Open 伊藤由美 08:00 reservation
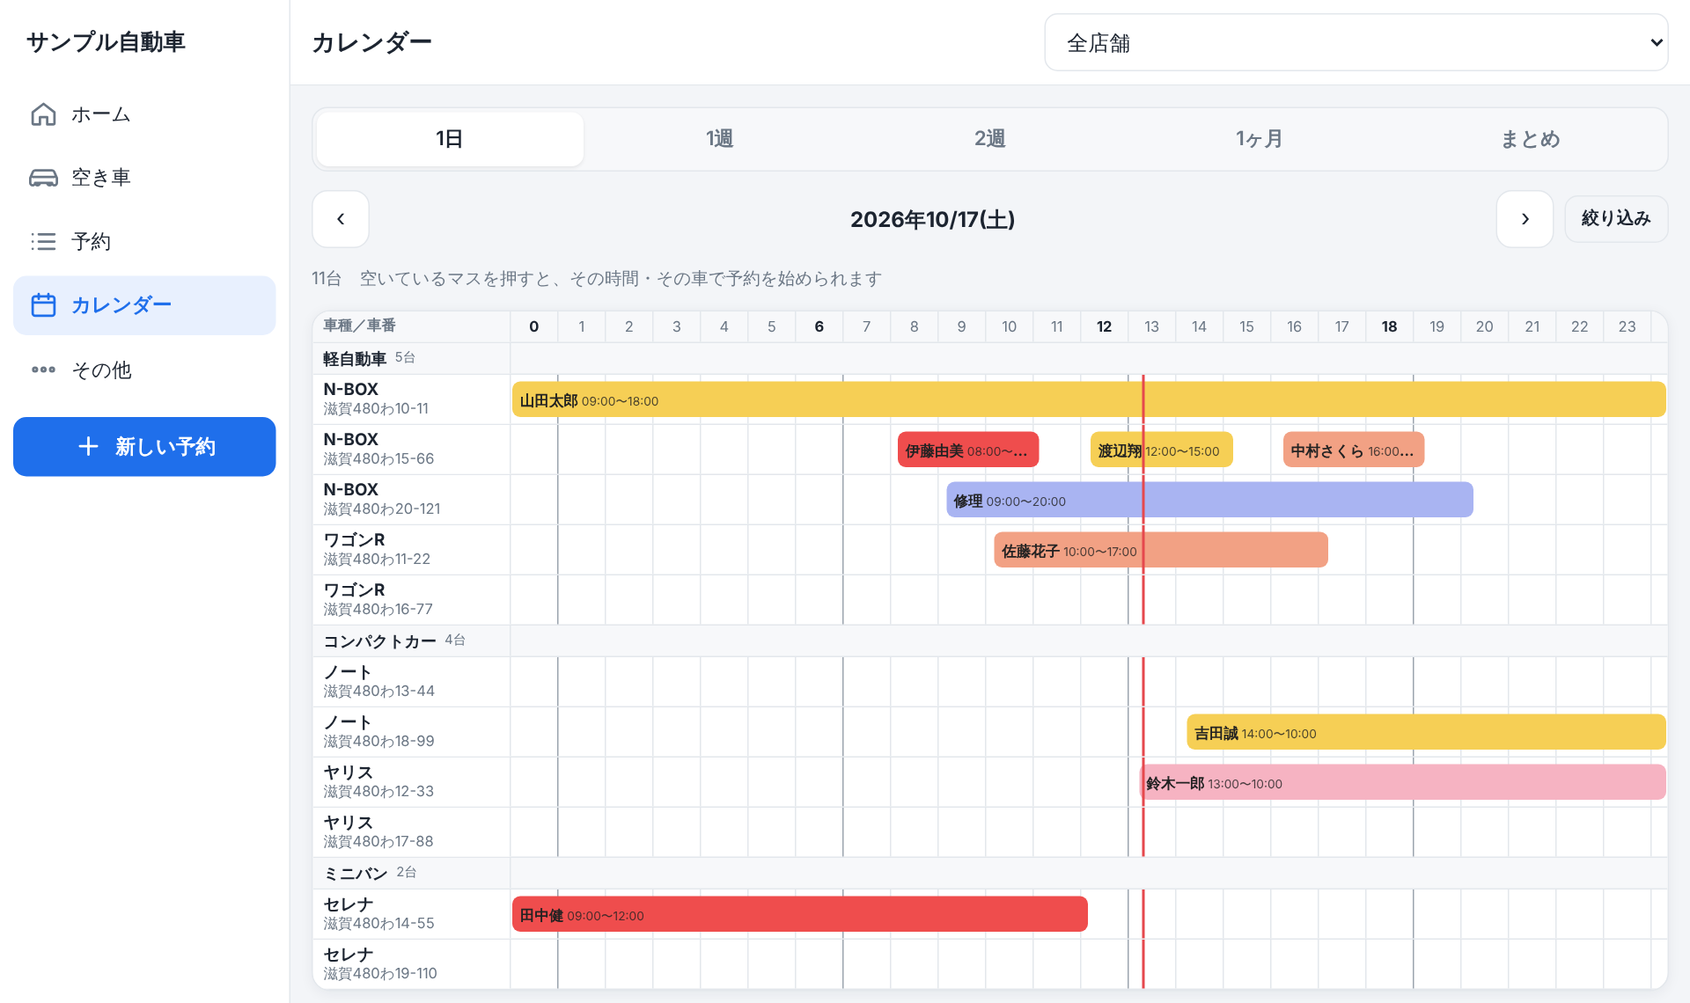 (968, 450)
